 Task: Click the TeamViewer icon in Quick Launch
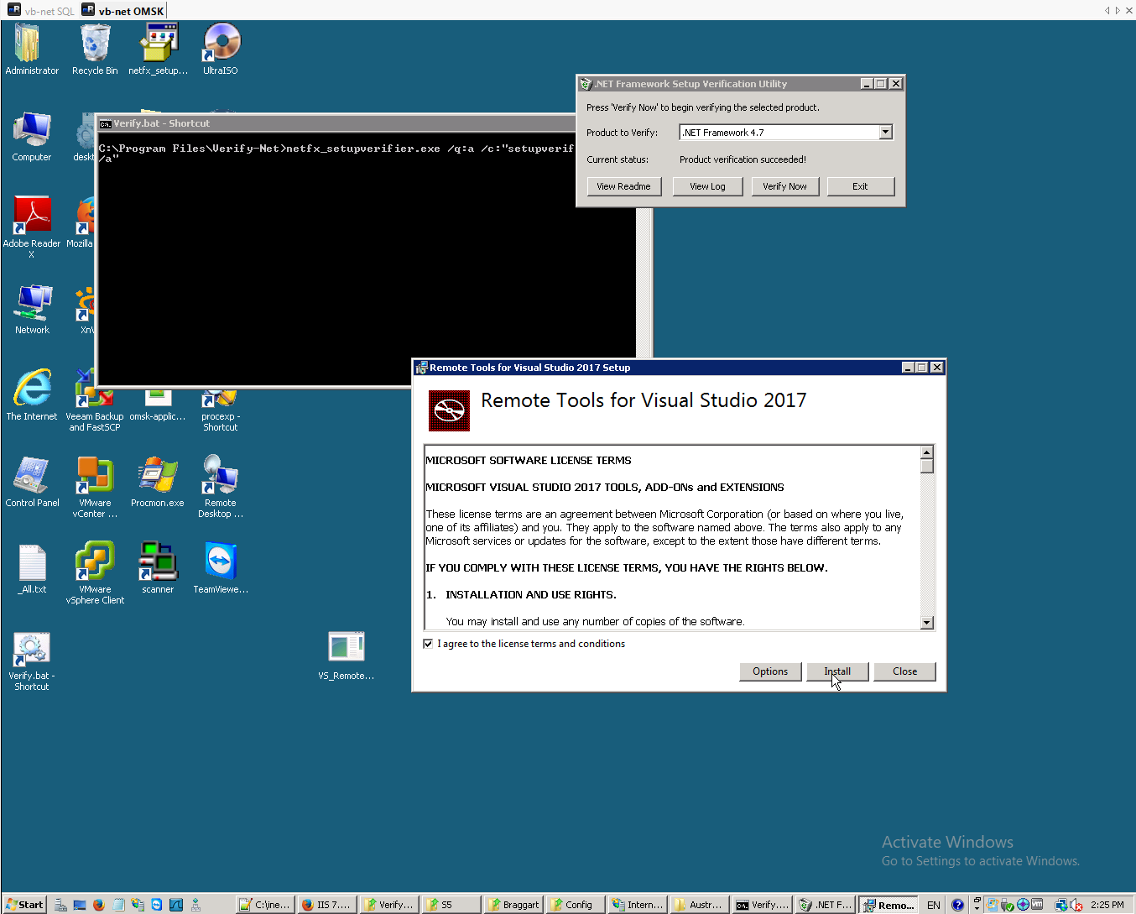pos(157,905)
